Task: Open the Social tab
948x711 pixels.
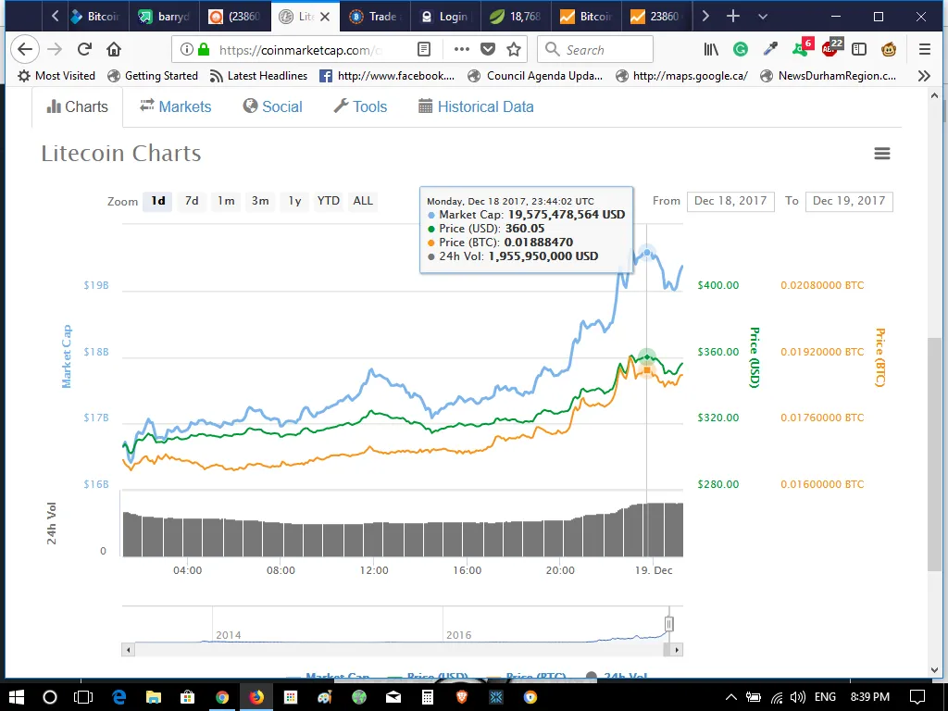Action: [x=273, y=106]
